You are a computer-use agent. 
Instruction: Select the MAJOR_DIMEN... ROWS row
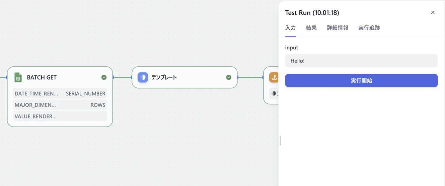point(60,105)
